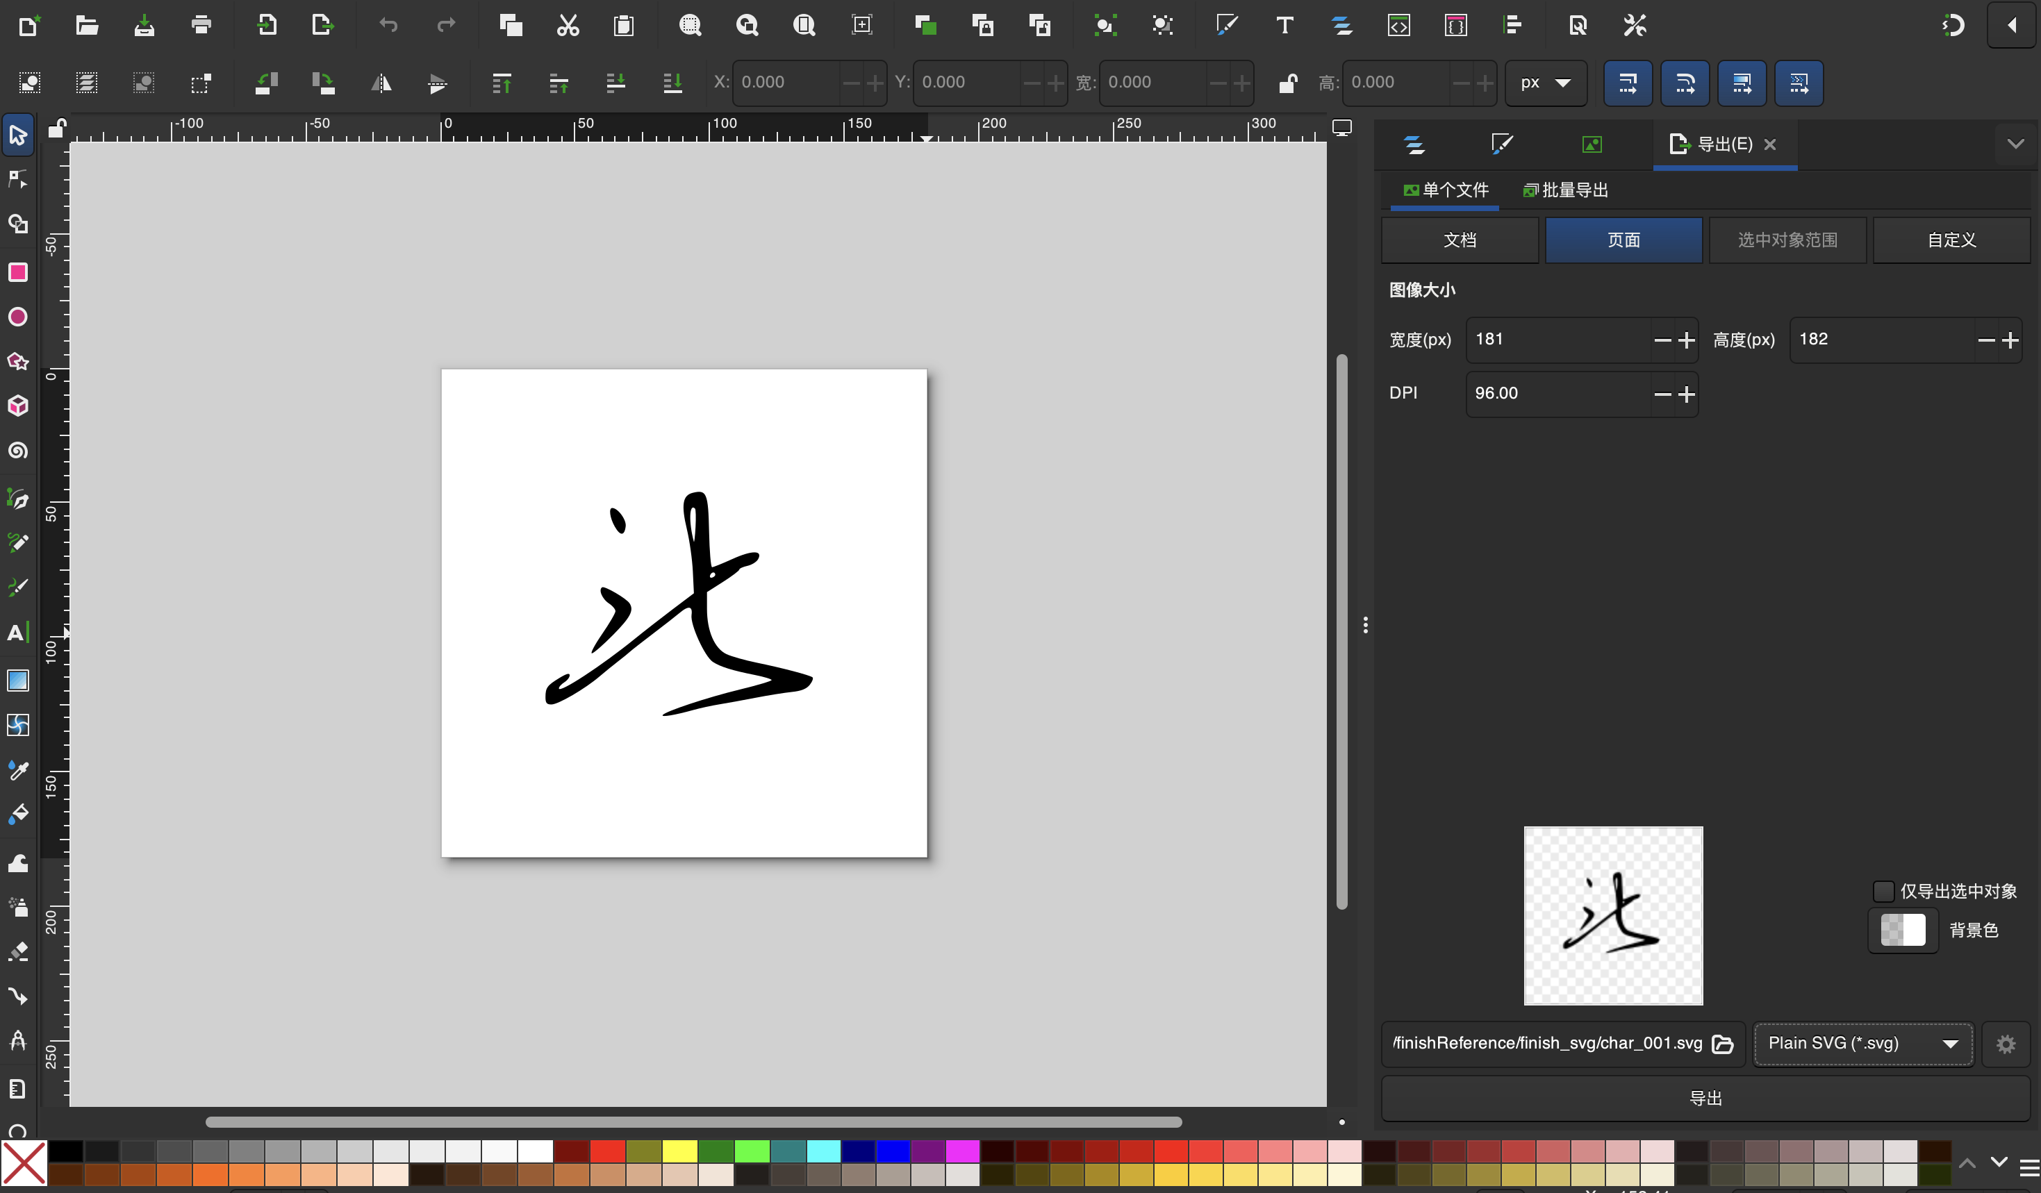Open the px units dropdown
Image resolution: width=2041 pixels, height=1193 pixels.
tap(1545, 83)
